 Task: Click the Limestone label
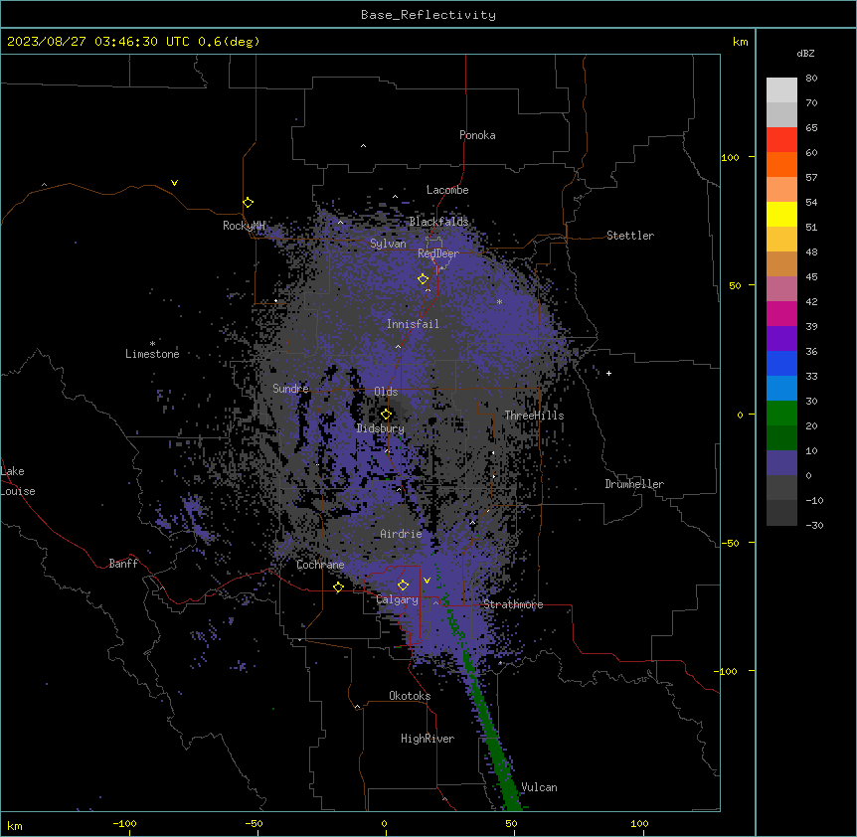coord(152,354)
